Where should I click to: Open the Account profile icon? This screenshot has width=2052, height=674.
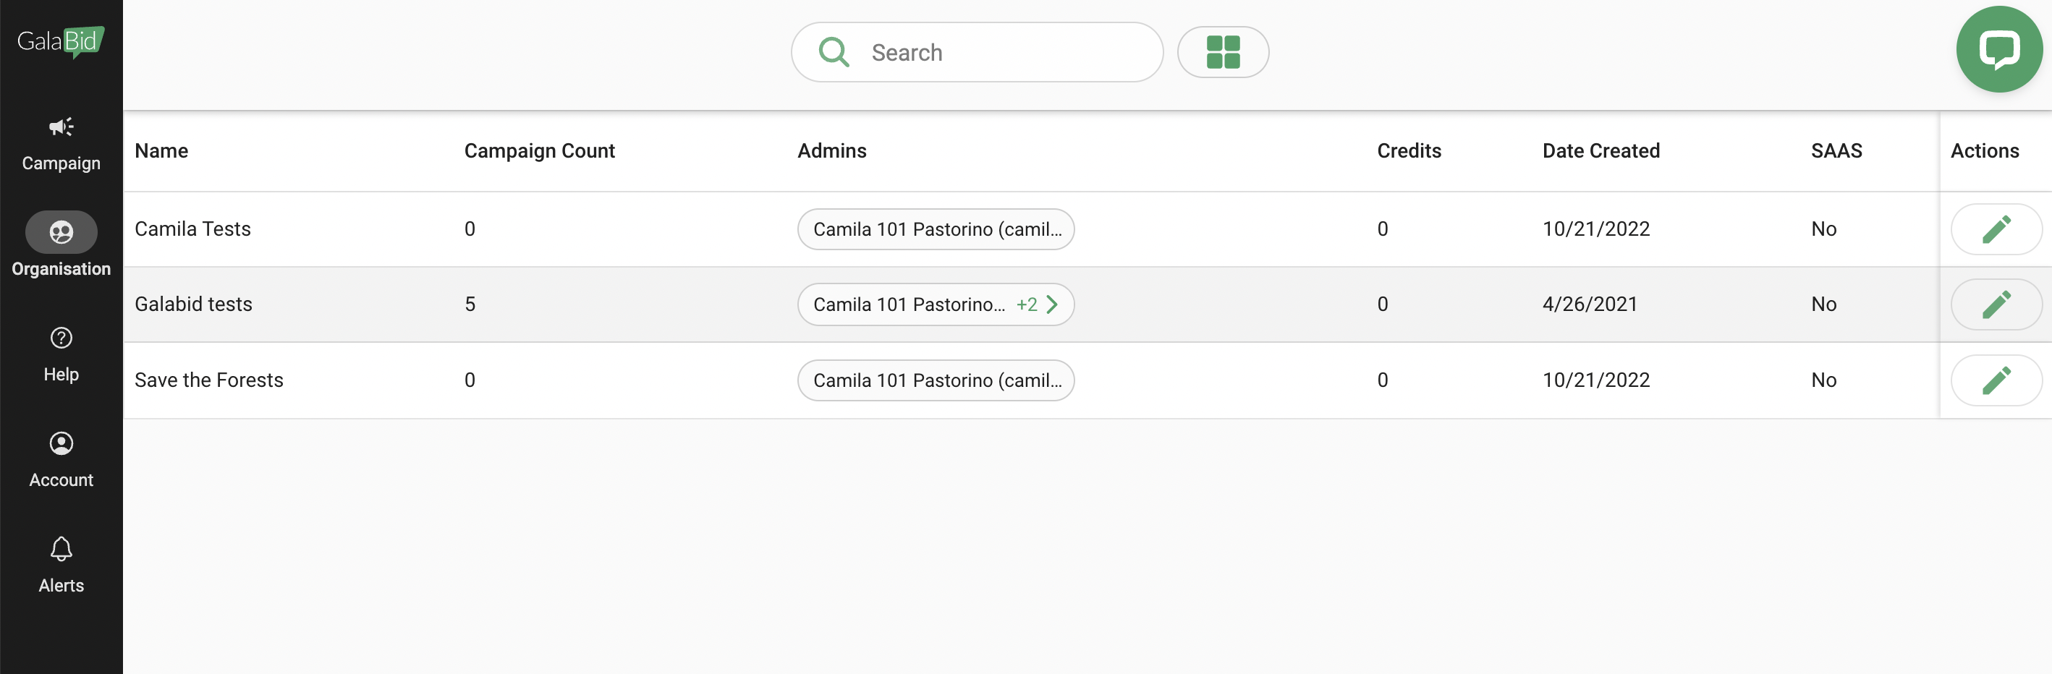[x=62, y=443]
